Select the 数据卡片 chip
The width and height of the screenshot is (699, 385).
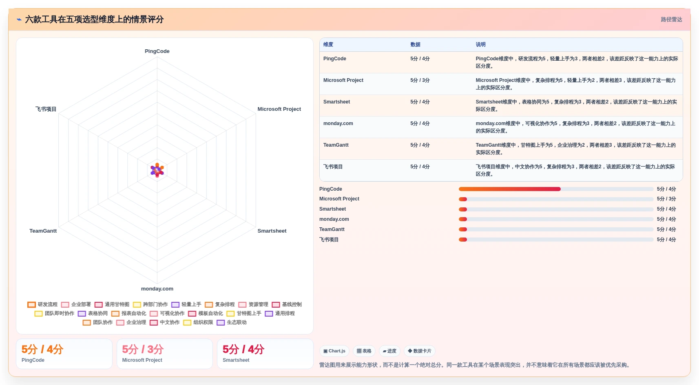[420, 351]
